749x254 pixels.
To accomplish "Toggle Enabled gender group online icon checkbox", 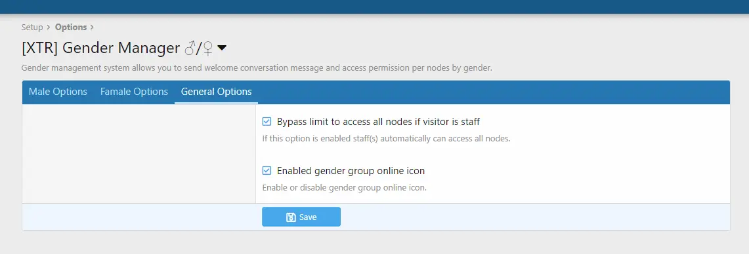I will (x=267, y=171).
